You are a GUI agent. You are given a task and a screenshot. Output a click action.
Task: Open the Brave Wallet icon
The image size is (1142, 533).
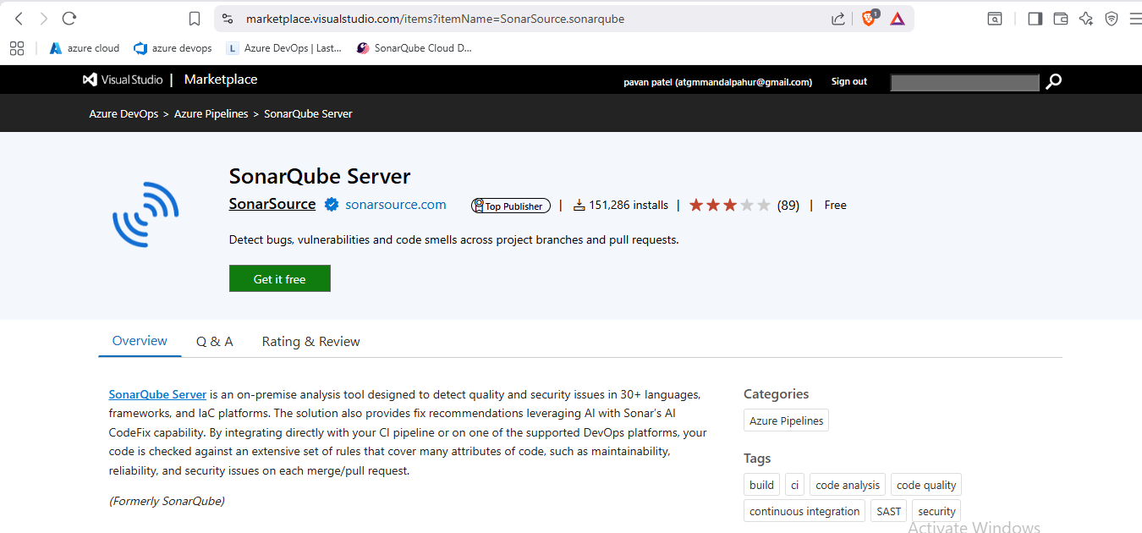pyautogui.click(x=1061, y=19)
